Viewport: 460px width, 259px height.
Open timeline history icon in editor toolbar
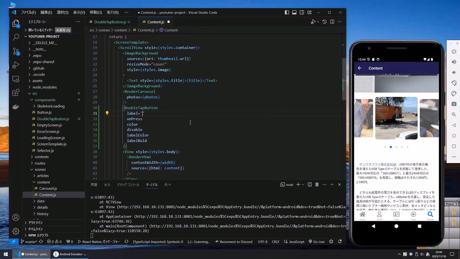[x=324, y=22]
